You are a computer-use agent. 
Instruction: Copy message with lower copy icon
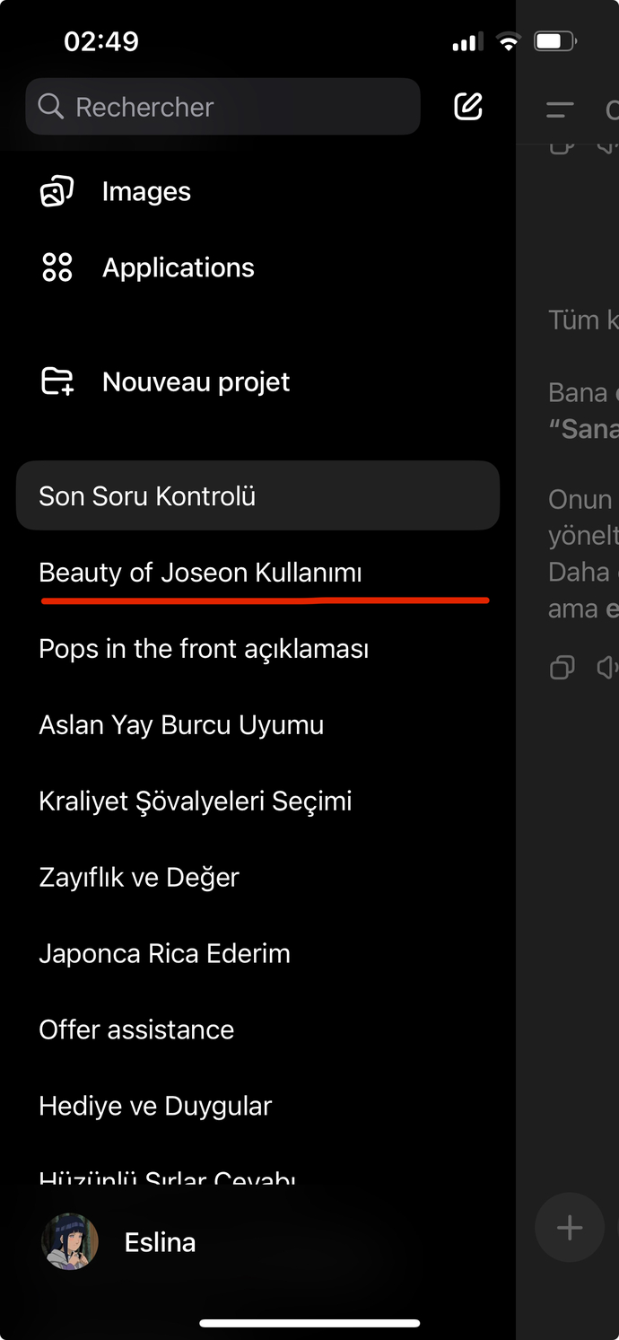(x=562, y=667)
